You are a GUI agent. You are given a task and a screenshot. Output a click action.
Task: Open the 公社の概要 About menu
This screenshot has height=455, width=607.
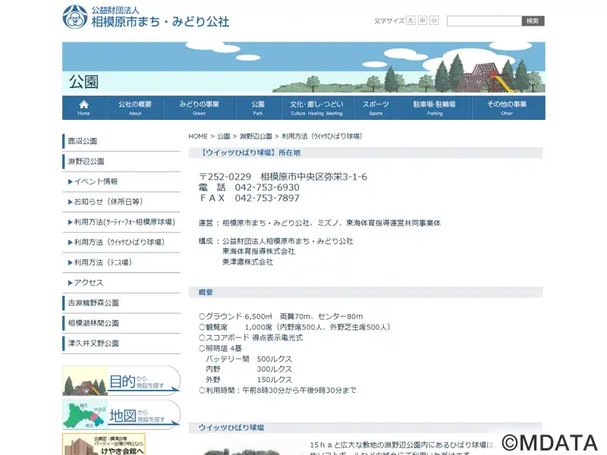pyautogui.click(x=135, y=108)
